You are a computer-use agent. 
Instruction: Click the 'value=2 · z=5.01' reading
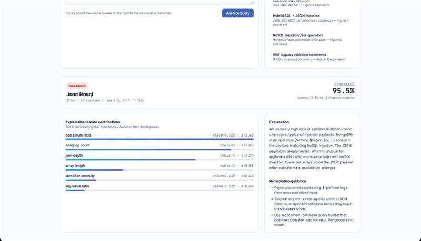tap(237, 166)
